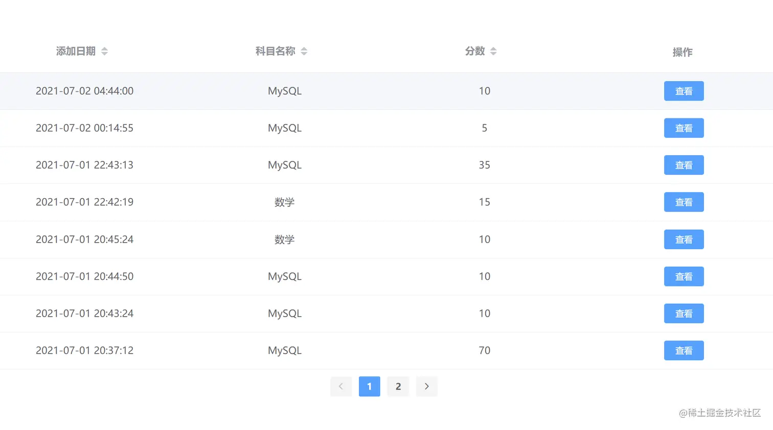The height and width of the screenshot is (430, 773).
Task: Open 查看 for the 2021-07-01 20:43:24 record
Action: click(684, 314)
